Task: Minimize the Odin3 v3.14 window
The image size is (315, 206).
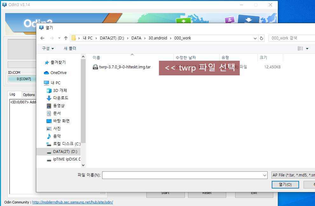Action: (241, 5)
